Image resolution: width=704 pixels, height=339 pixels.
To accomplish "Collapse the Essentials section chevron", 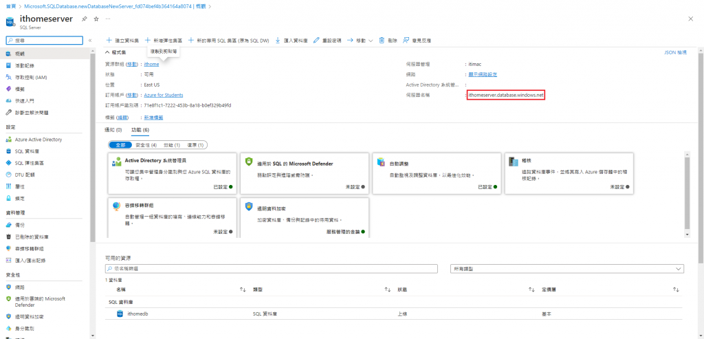I will coord(107,52).
